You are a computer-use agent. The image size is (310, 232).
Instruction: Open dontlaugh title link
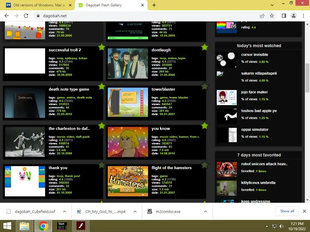click(161, 50)
